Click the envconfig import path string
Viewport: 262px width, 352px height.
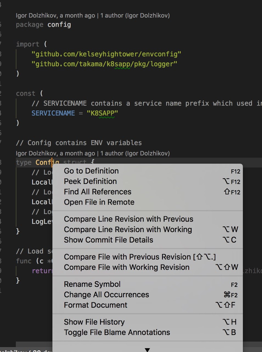106,54
